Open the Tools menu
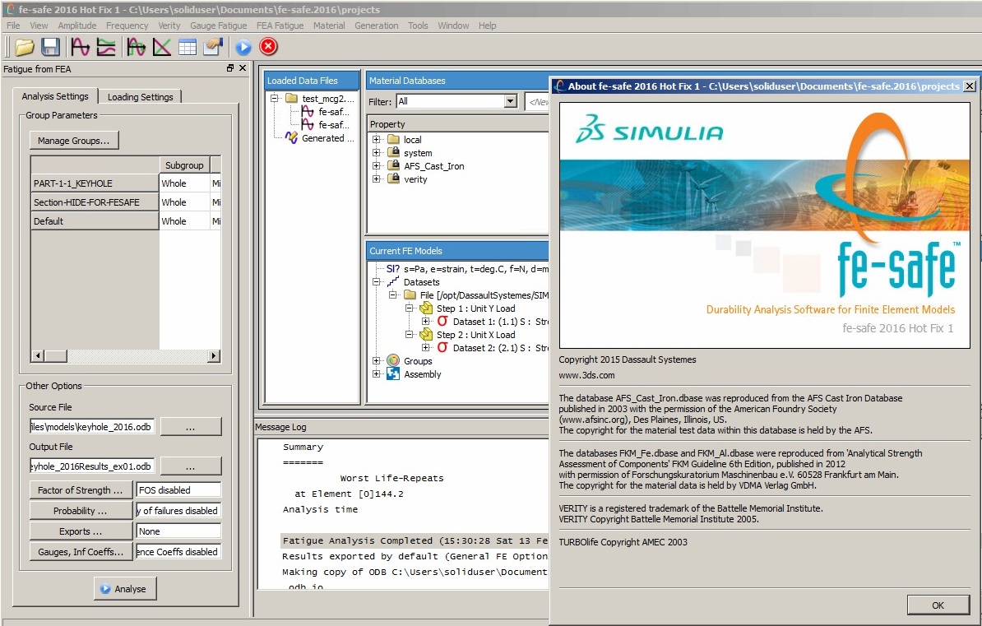The height and width of the screenshot is (626, 982). (x=418, y=26)
